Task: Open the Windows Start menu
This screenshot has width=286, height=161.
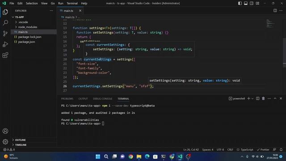Action: (x=98, y=157)
